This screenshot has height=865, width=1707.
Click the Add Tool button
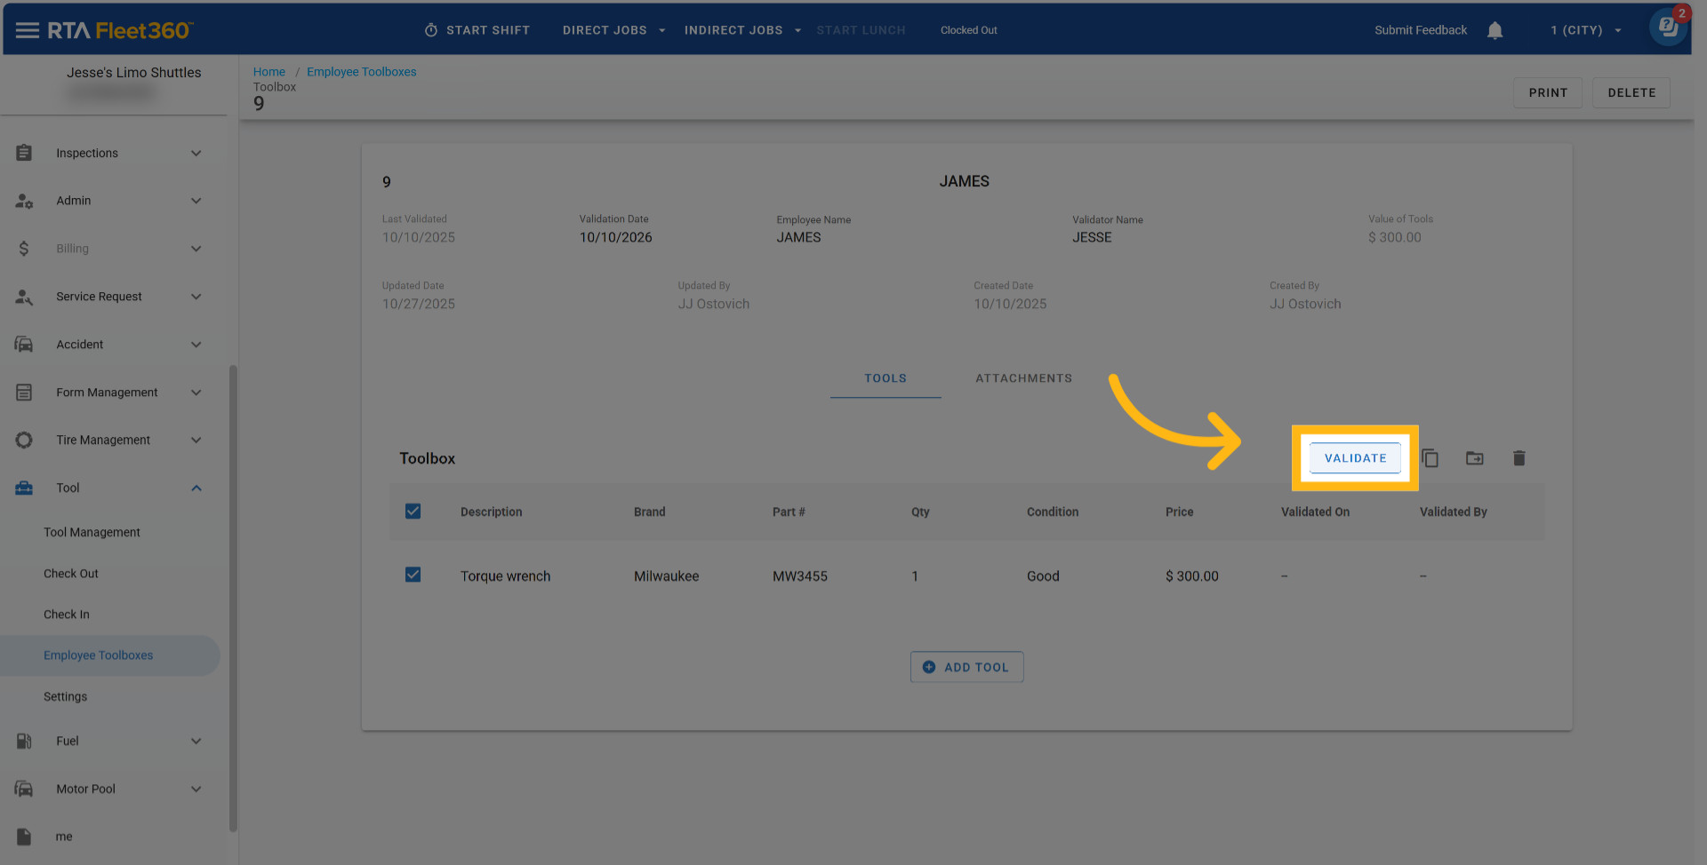[x=966, y=667]
